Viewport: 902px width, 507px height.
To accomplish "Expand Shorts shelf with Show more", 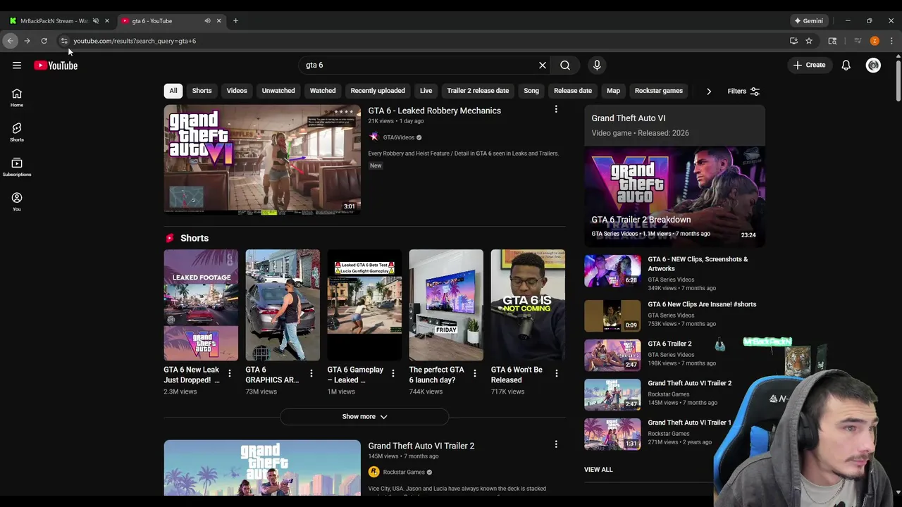I will click(x=364, y=417).
